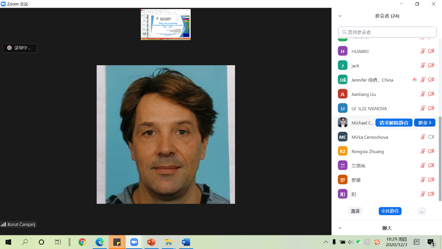The height and width of the screenshot is (249, 442).
Task: Open PowerPoint from the taskbar
Action: (x=151, y=242)
